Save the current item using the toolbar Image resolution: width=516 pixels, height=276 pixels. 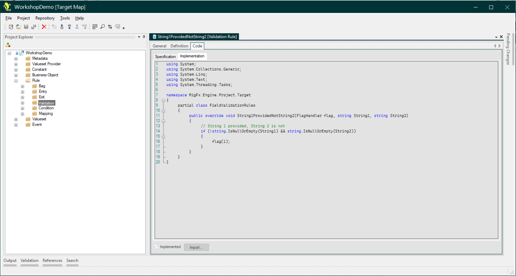(x=26, y=27)
